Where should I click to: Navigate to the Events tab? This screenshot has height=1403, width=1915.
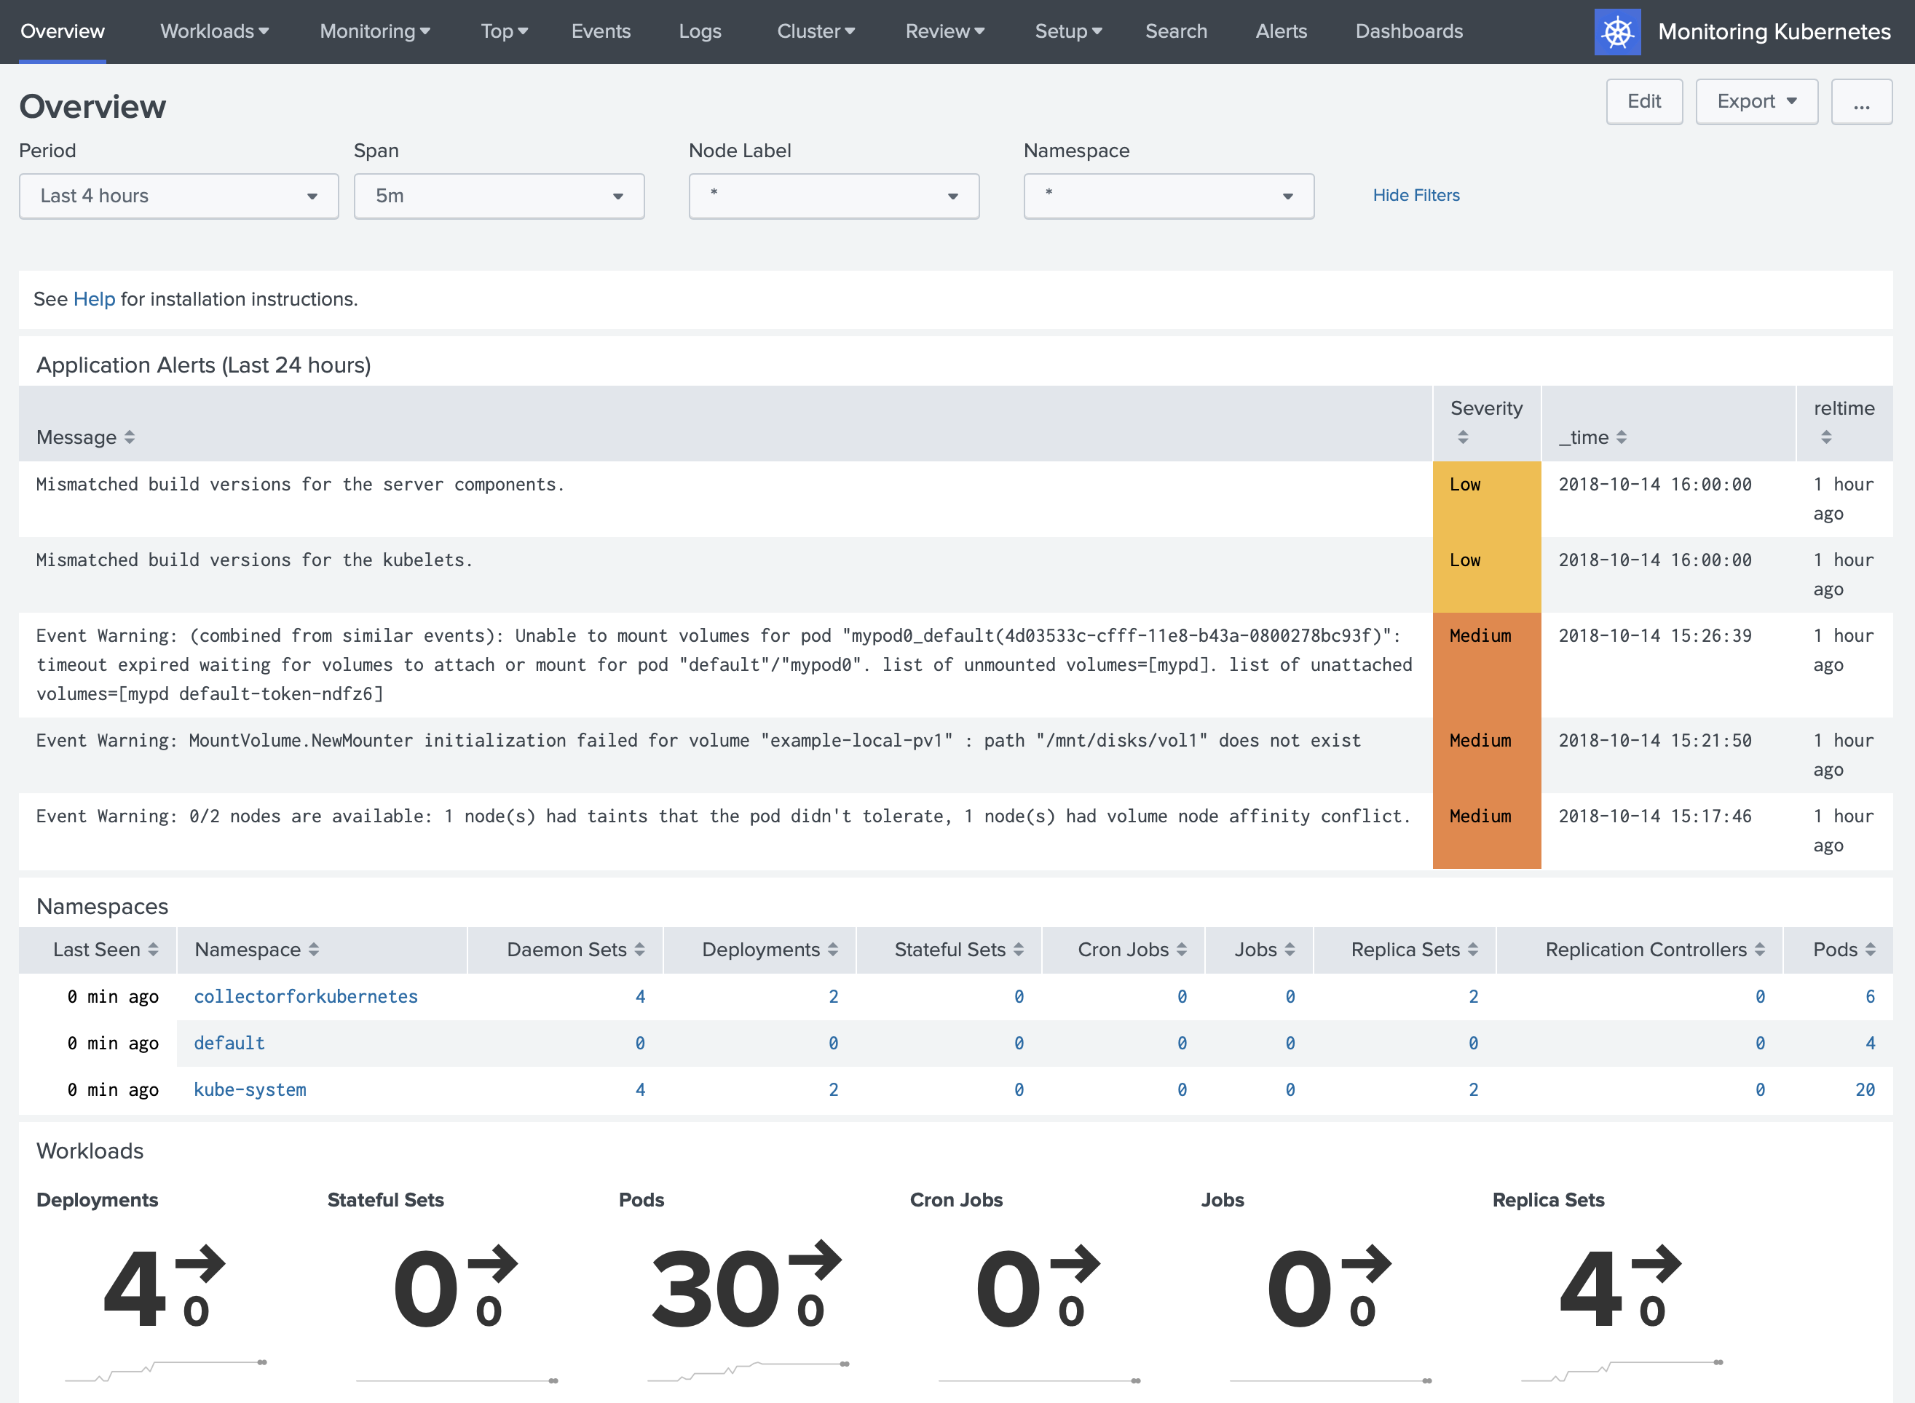602,30
